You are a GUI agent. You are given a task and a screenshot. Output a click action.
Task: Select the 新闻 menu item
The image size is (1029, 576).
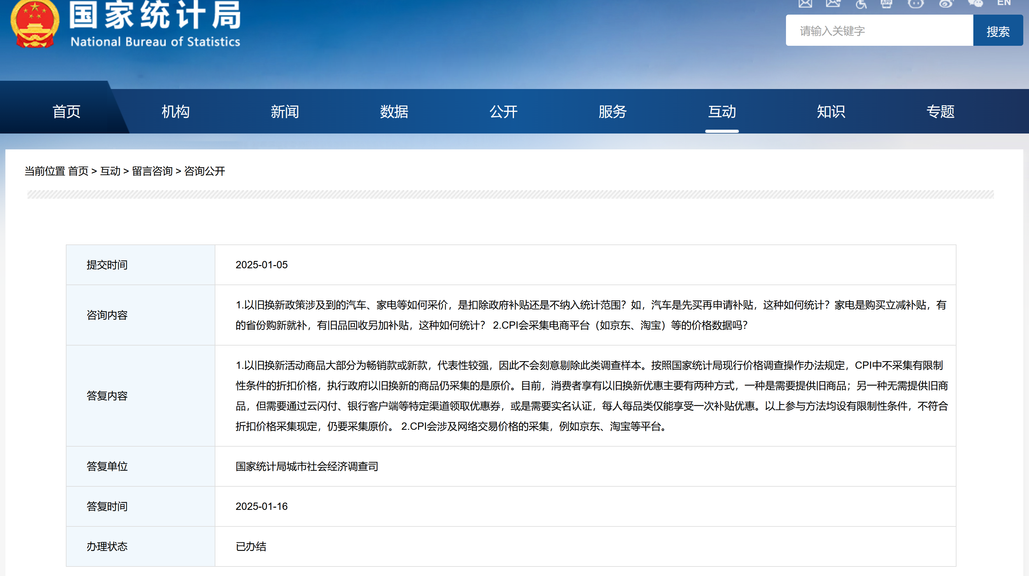(284, 111)
